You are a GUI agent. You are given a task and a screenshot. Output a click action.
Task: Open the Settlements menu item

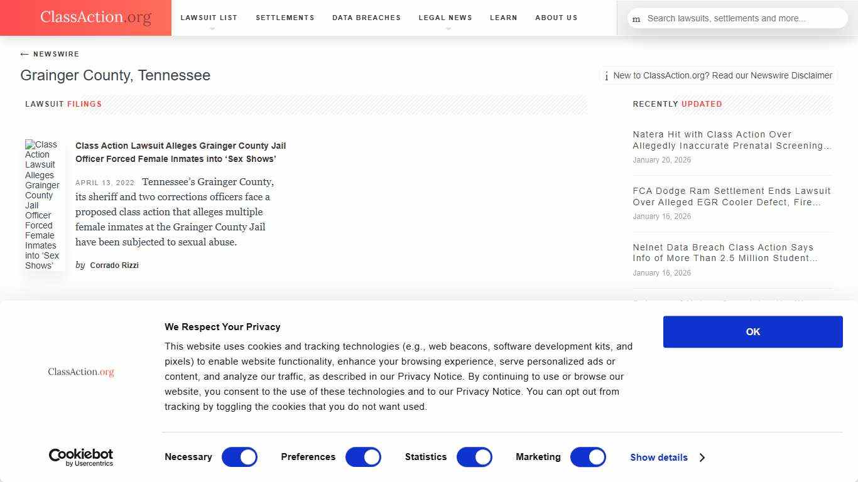coord(285,18)
